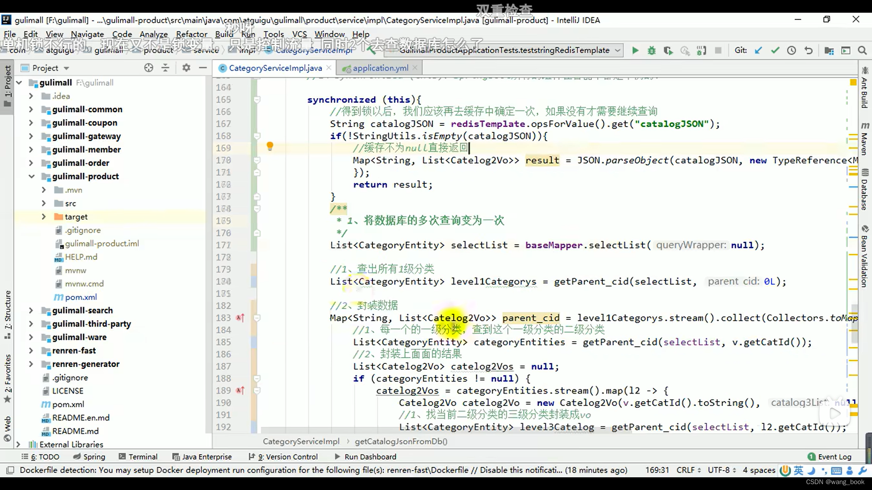Click the gray Stop icon
This screenshot has height=490, width=872.
coord(718,50)
